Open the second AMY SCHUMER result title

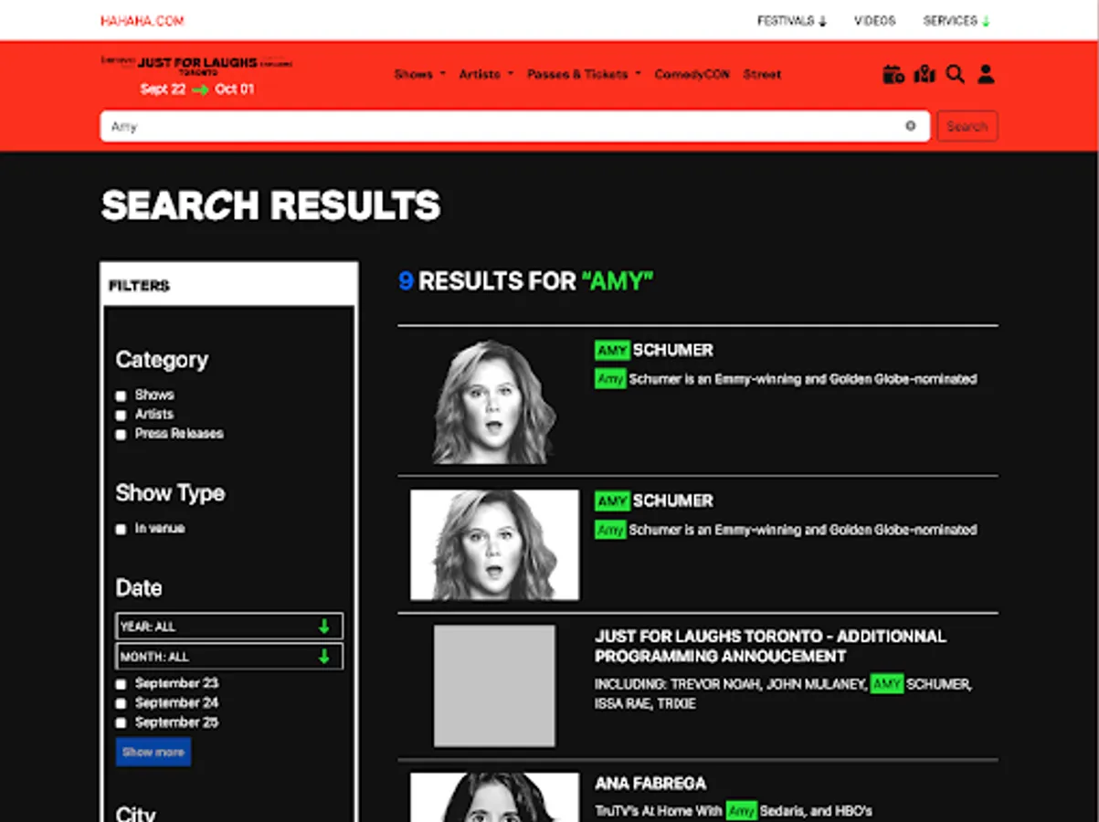(x=654, y=501)
